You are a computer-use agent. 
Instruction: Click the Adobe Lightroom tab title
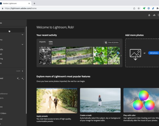point(10,4)
